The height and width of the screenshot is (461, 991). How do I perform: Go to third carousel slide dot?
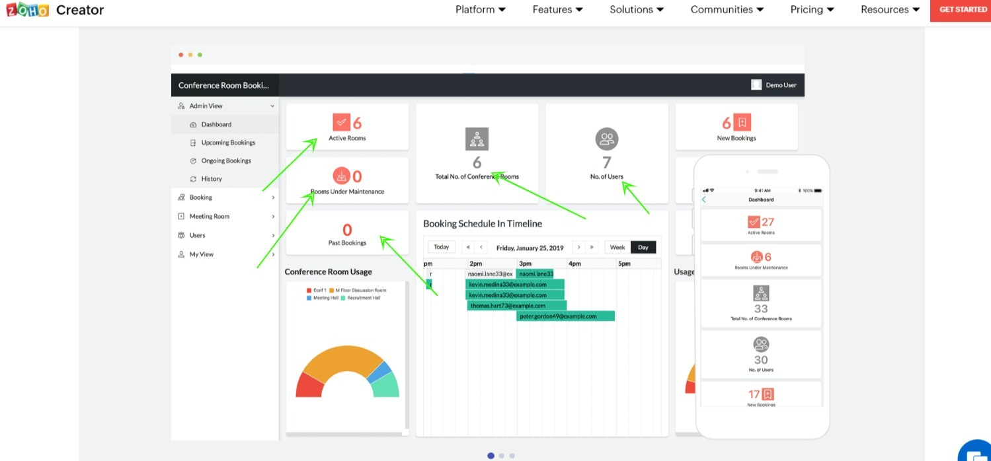[x=512, y=456]
